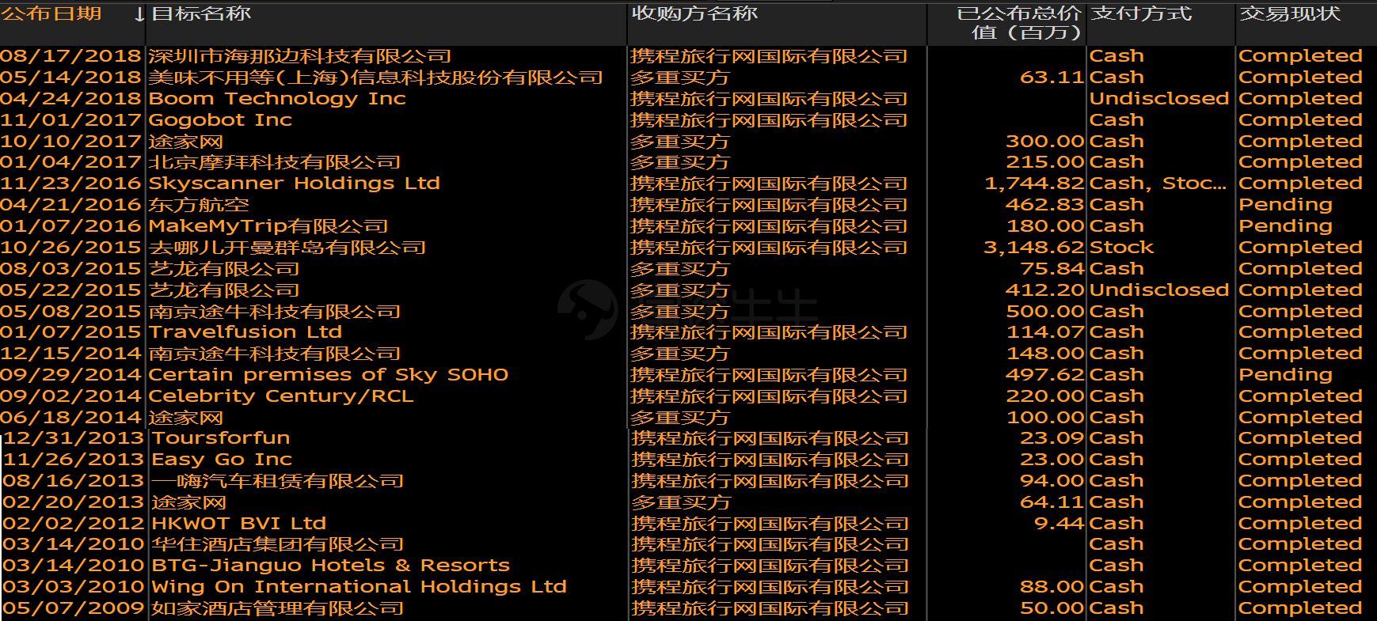The height and width of the screenshot is (621, 1377).
Task: Click the 215.00 value cell
Action: [x=1045, y=162]
